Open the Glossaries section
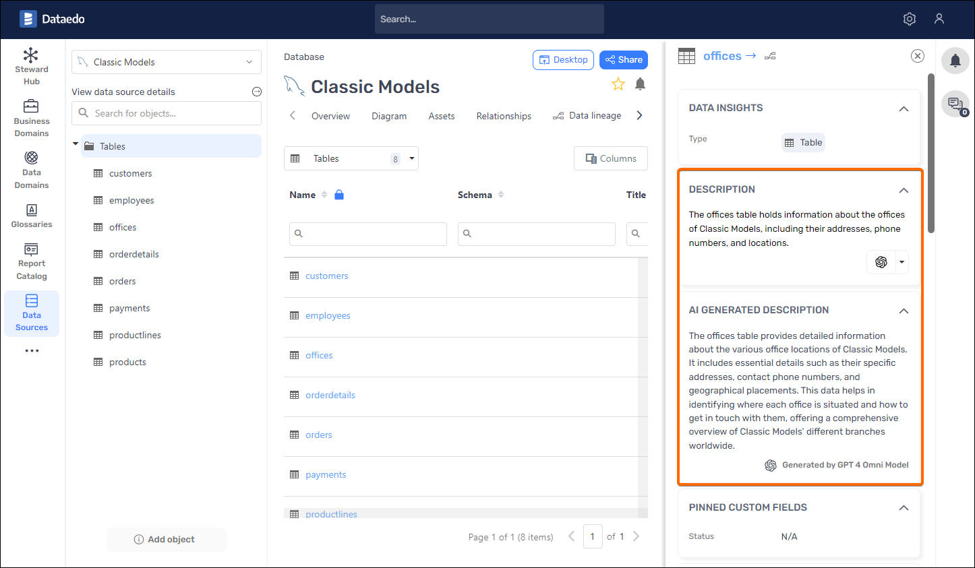The image size is (975, 568). 32,216
